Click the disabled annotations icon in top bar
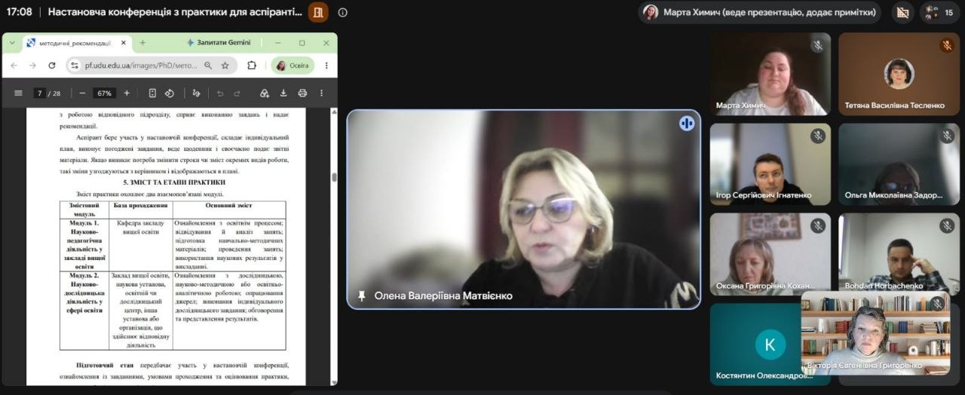965x395 pixels. (902, 12)
